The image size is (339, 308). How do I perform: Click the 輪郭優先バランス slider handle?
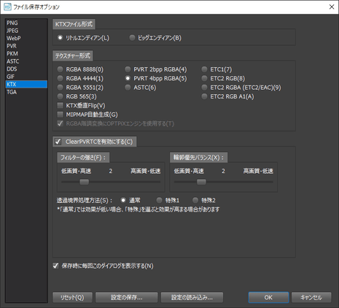[201, 182]
